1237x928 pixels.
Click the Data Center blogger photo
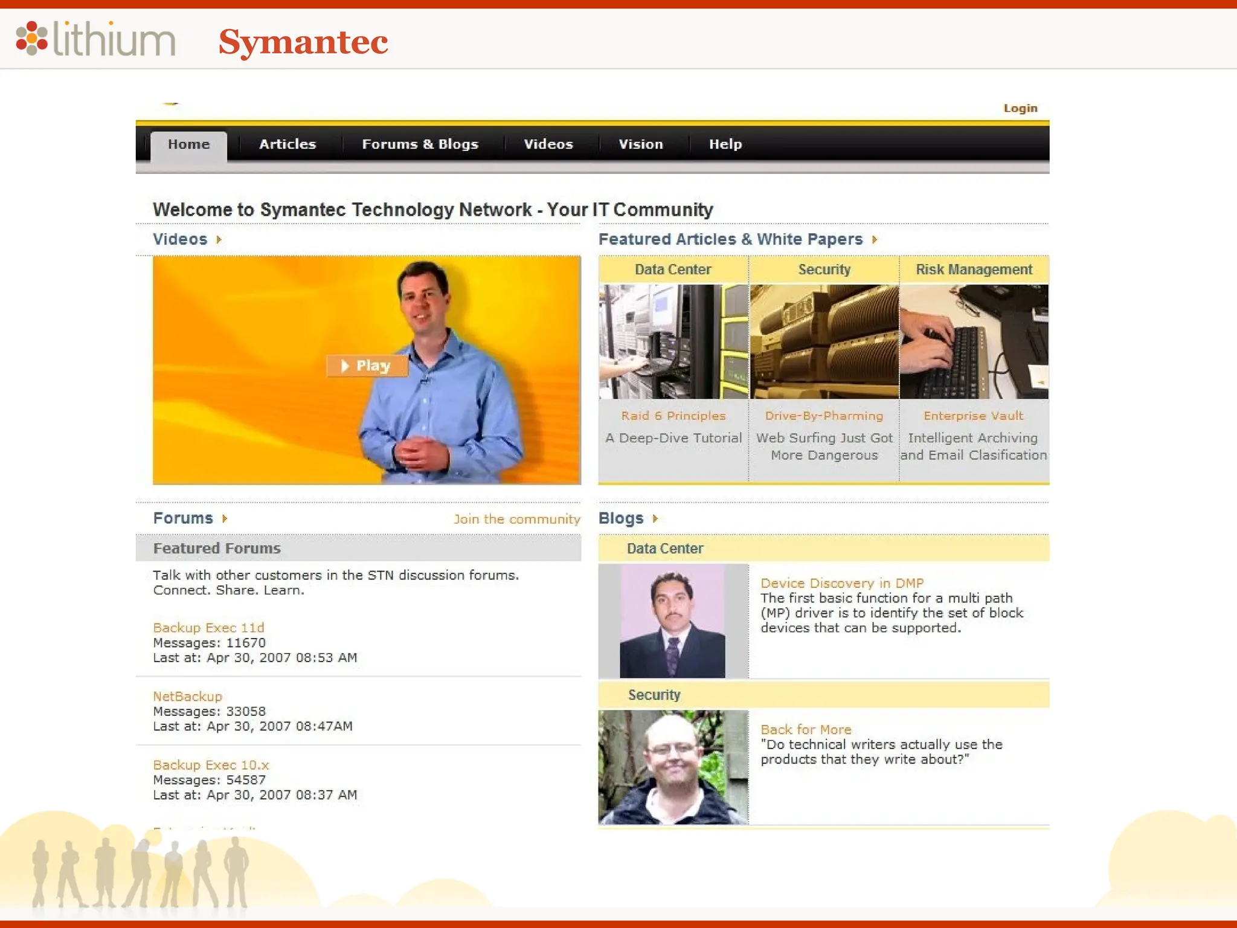click(673, 621)
